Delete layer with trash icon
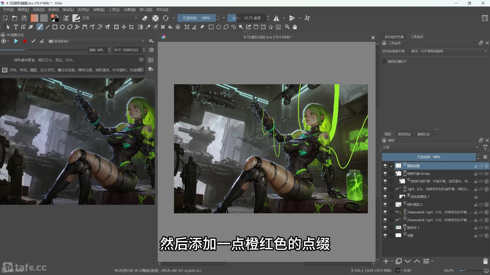This screenshot has height=275, width=490. click(485, 261)
